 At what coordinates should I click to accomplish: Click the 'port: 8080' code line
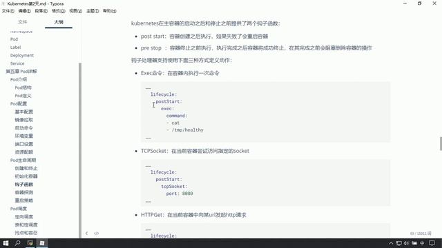coord(180,194)
